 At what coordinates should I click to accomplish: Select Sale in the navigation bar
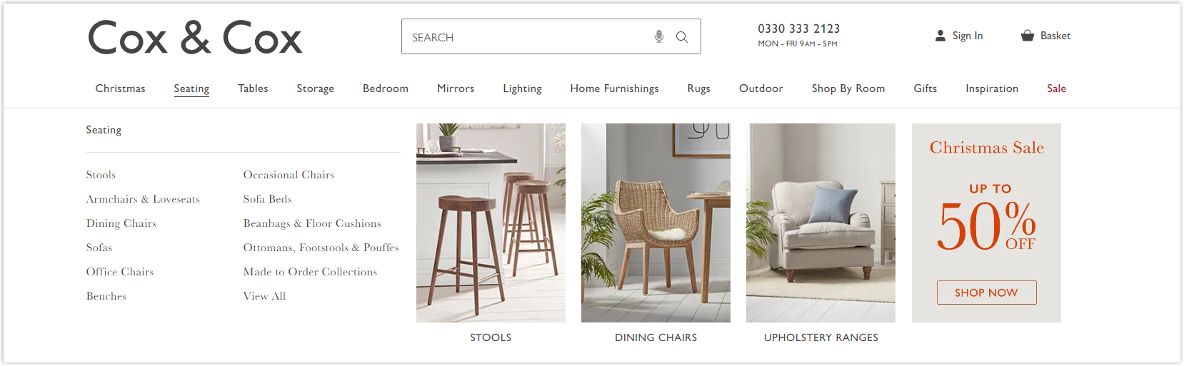coord(1056,88)
